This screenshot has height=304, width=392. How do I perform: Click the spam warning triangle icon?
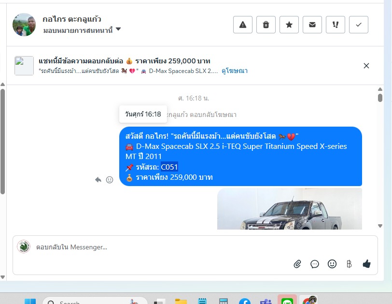243,25
